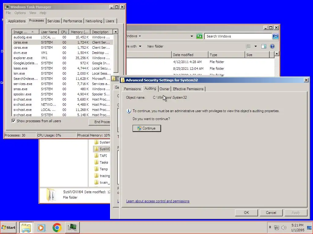Click the Continue button with shield icon
Viewport: 313px width, 234px height.
click(147, 128)
